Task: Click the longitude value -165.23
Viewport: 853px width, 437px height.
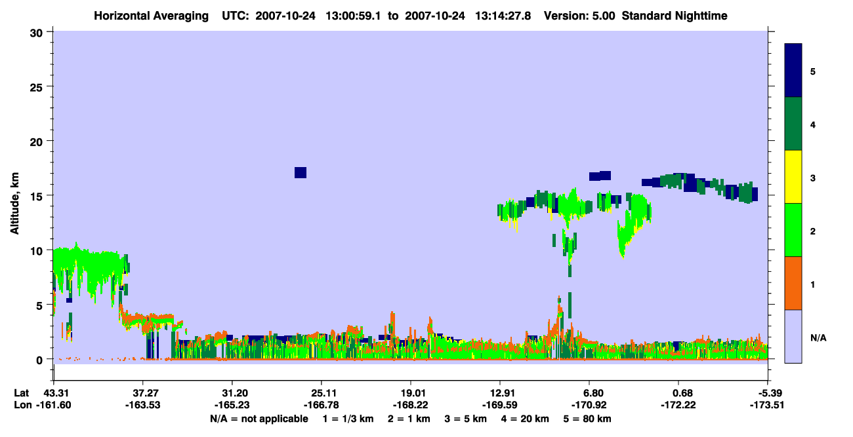Action: coord(232,406)
